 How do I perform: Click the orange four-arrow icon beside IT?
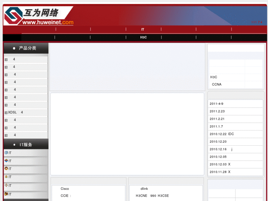coord(6,185)
